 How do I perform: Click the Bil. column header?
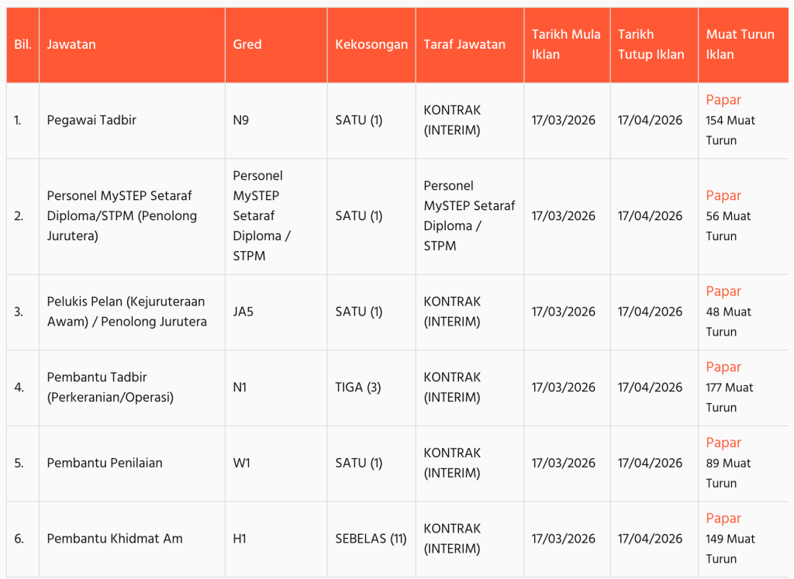point(22,44)
